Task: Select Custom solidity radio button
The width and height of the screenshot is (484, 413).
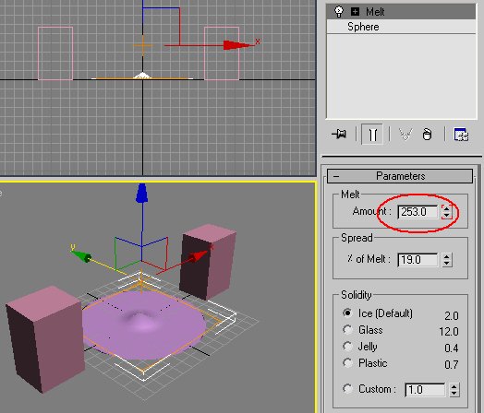Action: pyautogui.click(x=347, y=389)
